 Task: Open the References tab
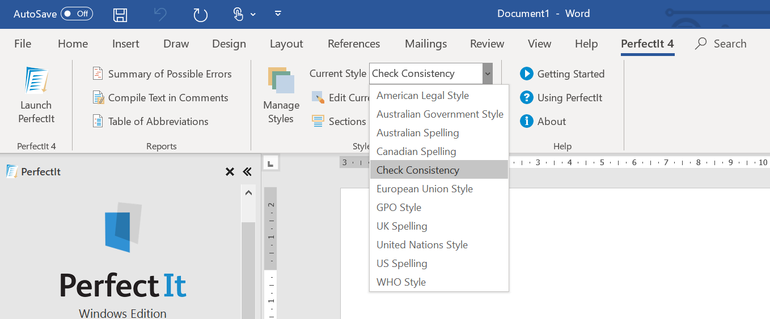click(354, 44)
